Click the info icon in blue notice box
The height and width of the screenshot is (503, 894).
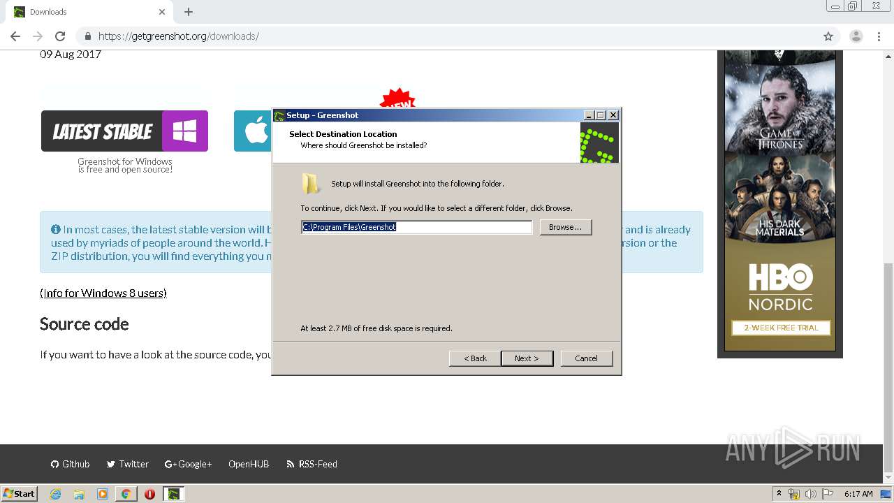[x=56, y=229]
